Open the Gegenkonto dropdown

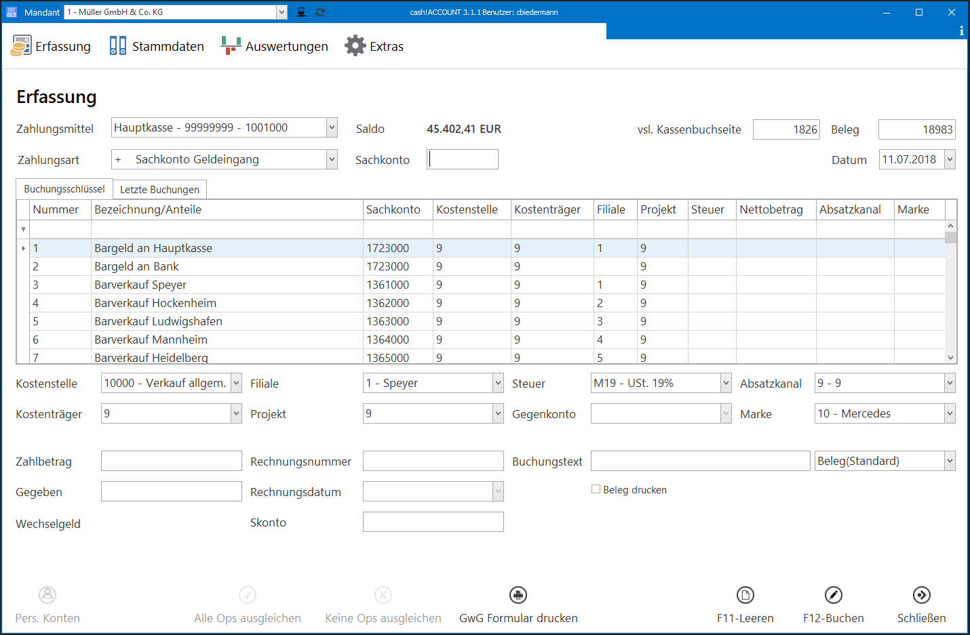[726, 413]
